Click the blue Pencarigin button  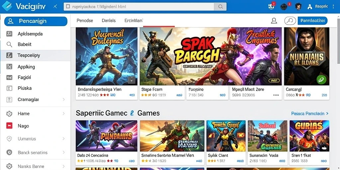pos(36,21)
